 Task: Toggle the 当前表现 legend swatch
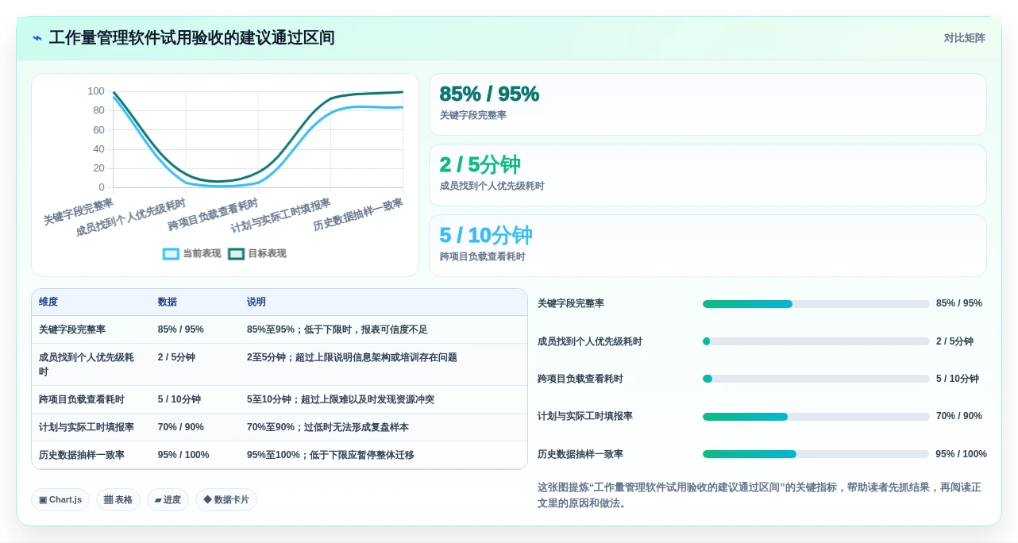tap(171, 254)
